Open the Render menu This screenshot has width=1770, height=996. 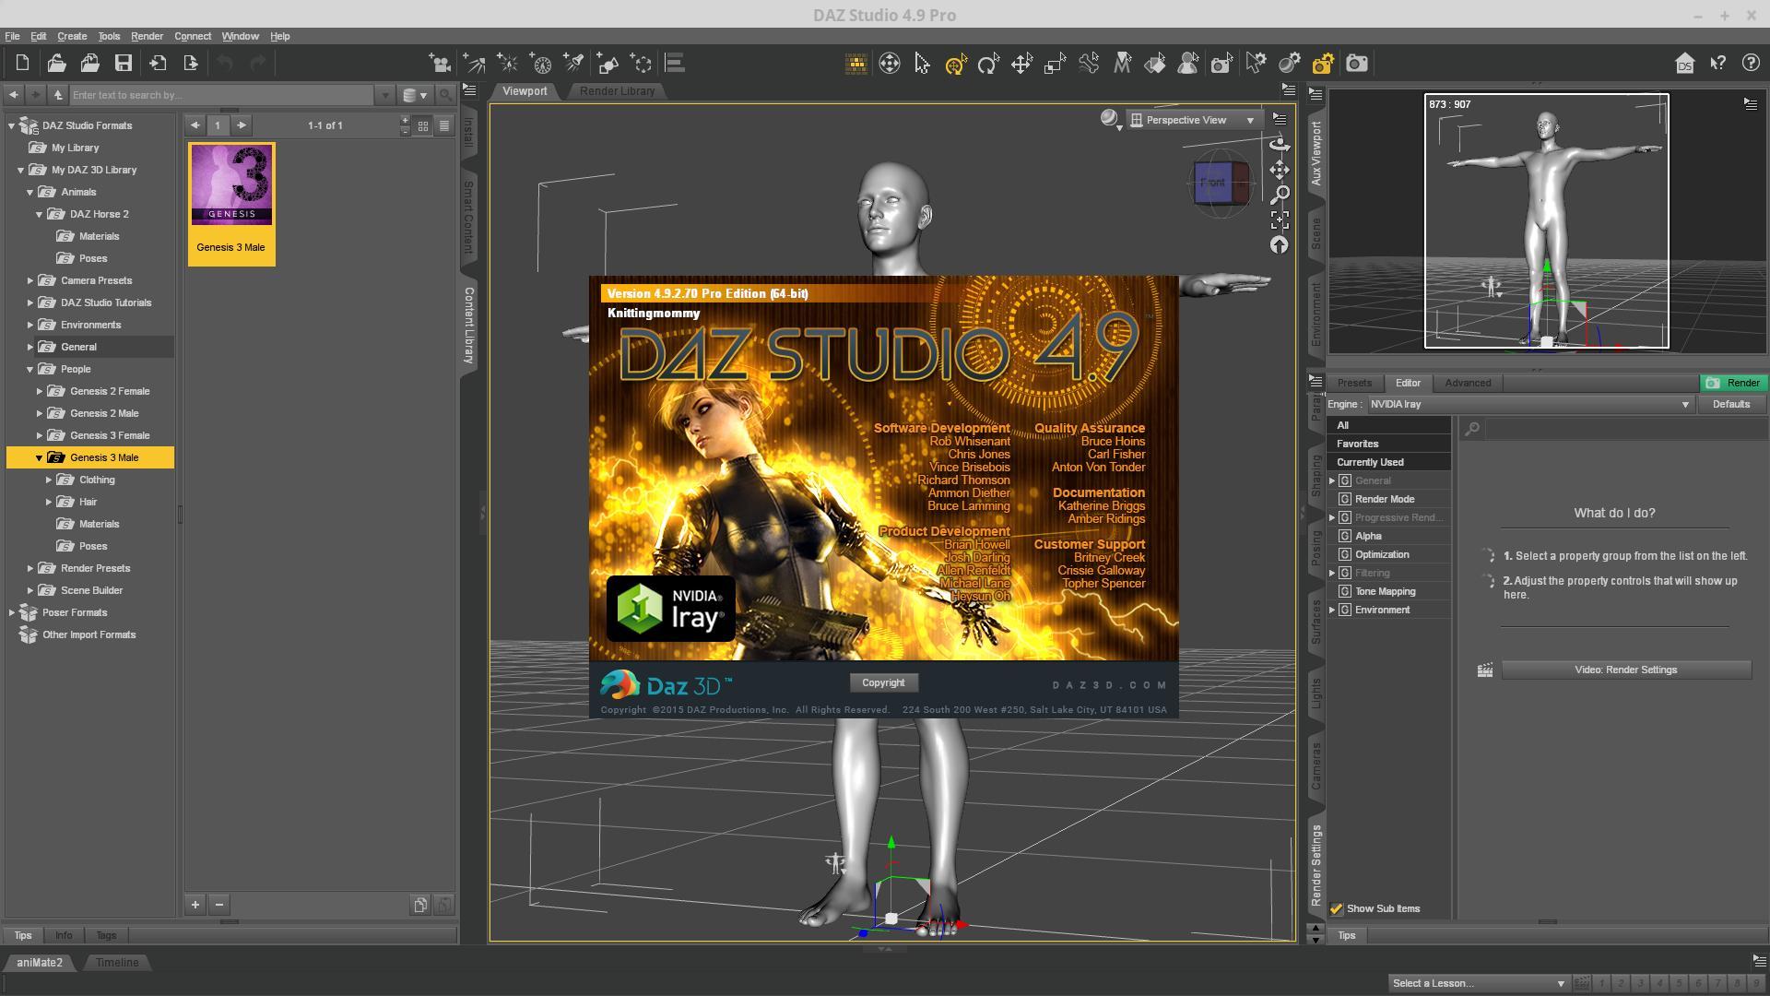click(x=147, y=36)
